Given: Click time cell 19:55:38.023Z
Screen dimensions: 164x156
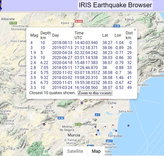Looking at the screenshot, I should 87,82.
